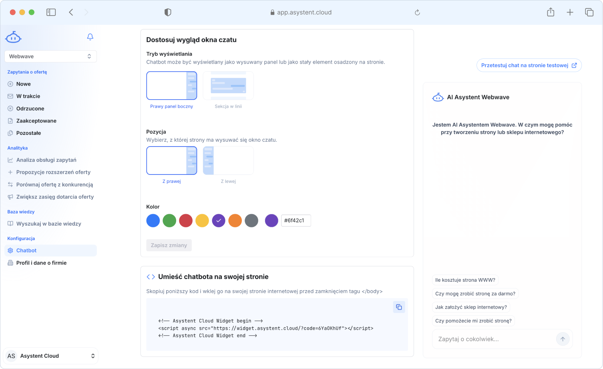Toggle the browser sidebar panel

coord(51,12)
